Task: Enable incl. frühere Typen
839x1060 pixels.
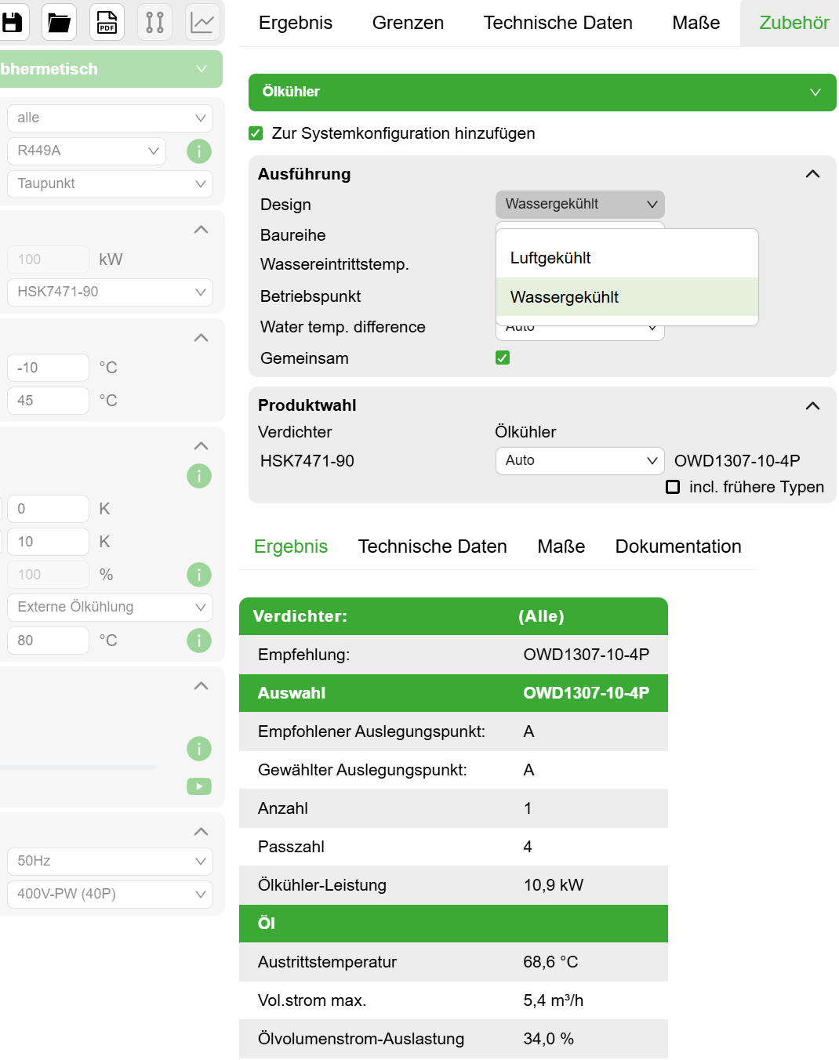Action: pos(672,487)
